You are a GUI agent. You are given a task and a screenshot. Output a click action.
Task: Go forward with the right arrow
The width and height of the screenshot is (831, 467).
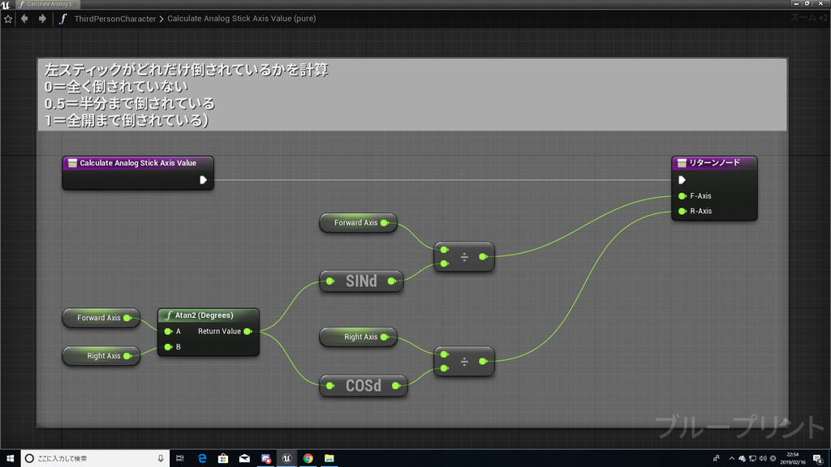click(42, 19)
